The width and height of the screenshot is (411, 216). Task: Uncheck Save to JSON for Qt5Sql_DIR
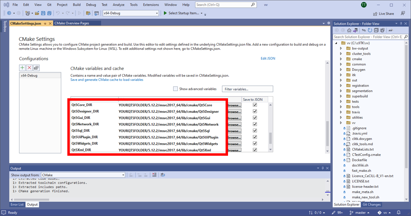coord(255,131)
